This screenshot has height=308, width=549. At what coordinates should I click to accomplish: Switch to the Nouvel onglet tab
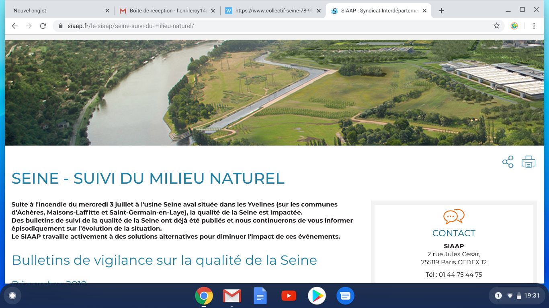click(x=56, y=11)
